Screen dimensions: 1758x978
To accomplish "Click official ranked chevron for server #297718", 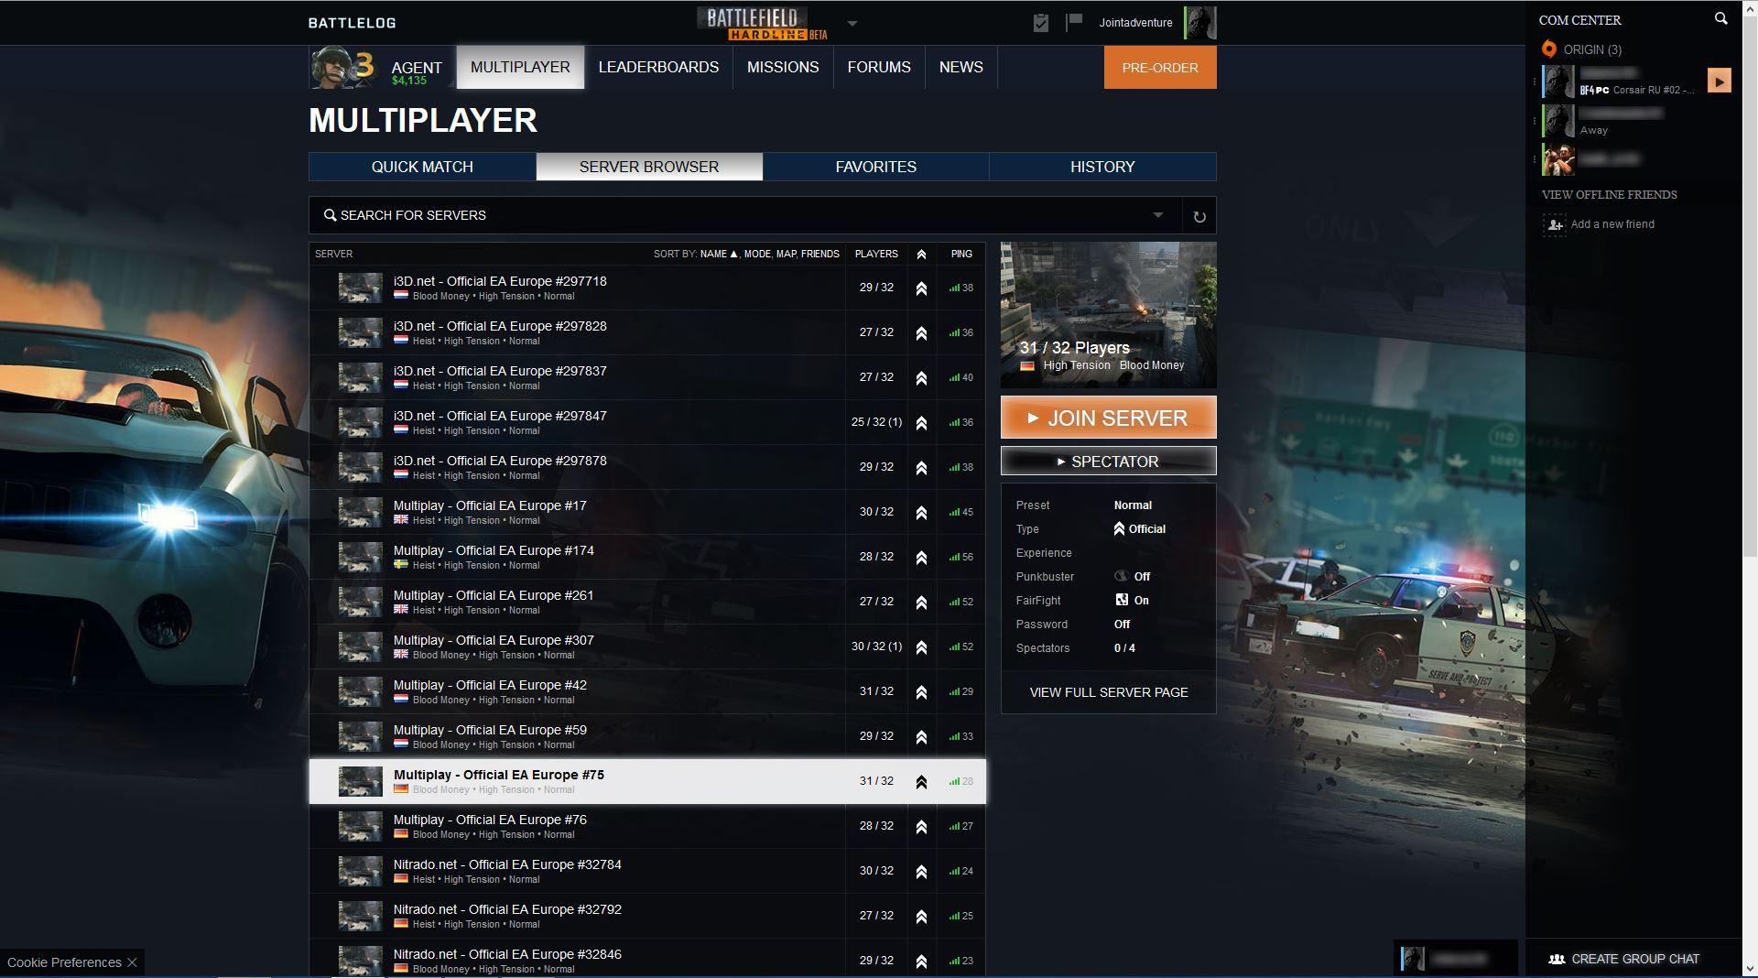I will 921,288.
